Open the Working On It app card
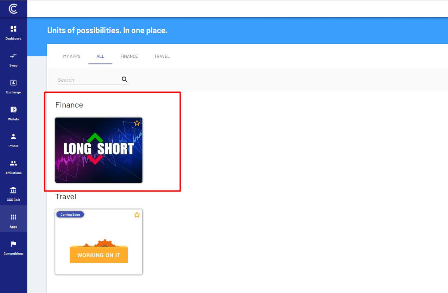The height and width of the screenshot is (293, 448). (x=99, y=242)
